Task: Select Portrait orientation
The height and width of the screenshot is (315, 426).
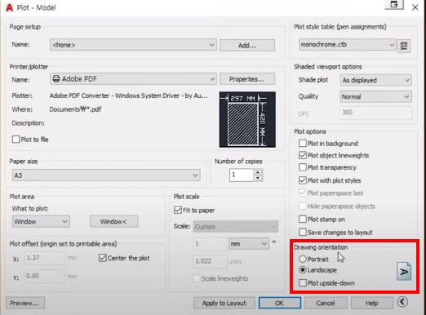Action: [303, 259]
